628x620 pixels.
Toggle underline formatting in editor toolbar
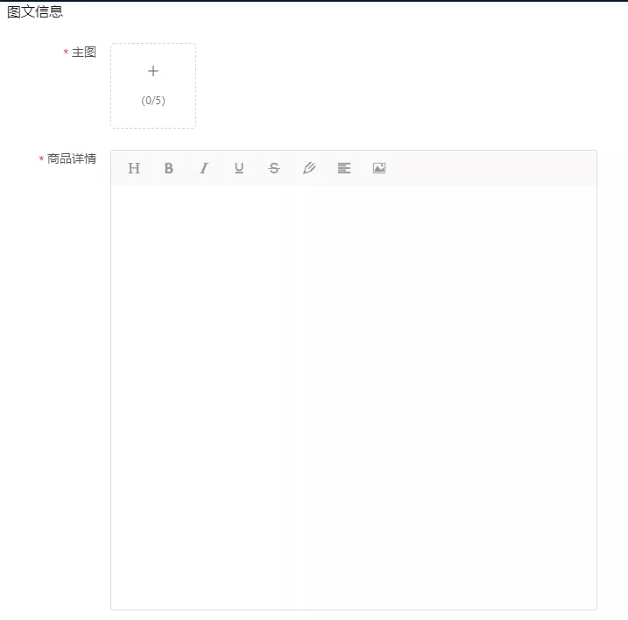tap(239, 168)
